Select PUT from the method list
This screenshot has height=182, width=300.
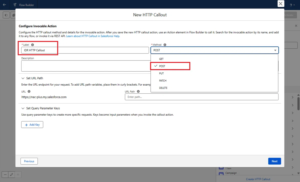(x=214, y=73)
